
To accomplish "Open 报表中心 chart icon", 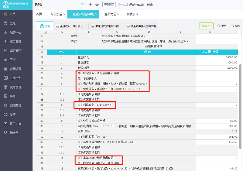I will (5, 32).
